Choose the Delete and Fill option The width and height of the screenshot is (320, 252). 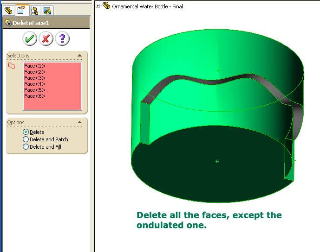tap(26, 147)
